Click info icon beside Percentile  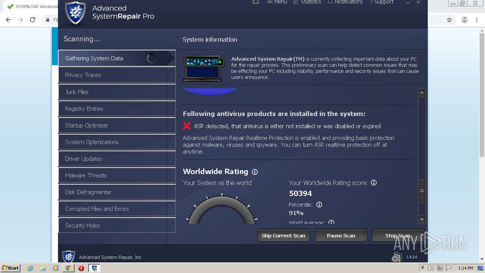[x=319, y=204]
